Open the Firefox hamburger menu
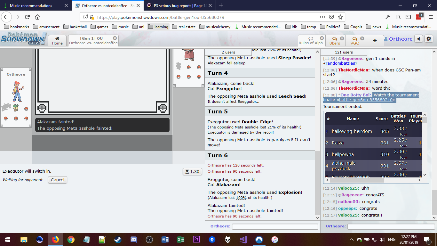 pyautogui.click(x=431, y=17)
